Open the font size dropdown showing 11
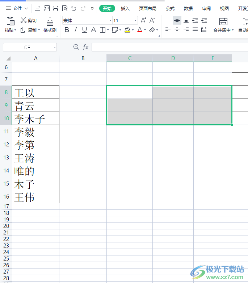The image size is (248, 283). pos(135,20)
